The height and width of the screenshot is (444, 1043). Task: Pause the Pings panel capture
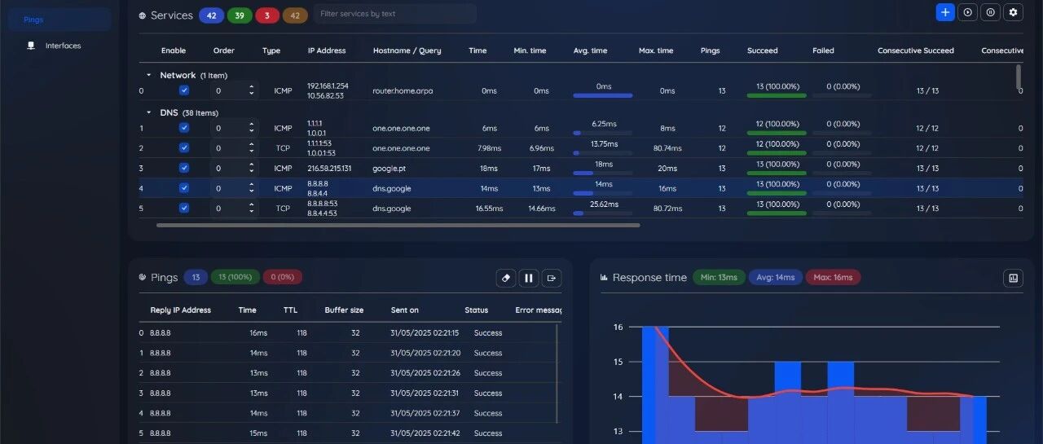pos(529,278)
